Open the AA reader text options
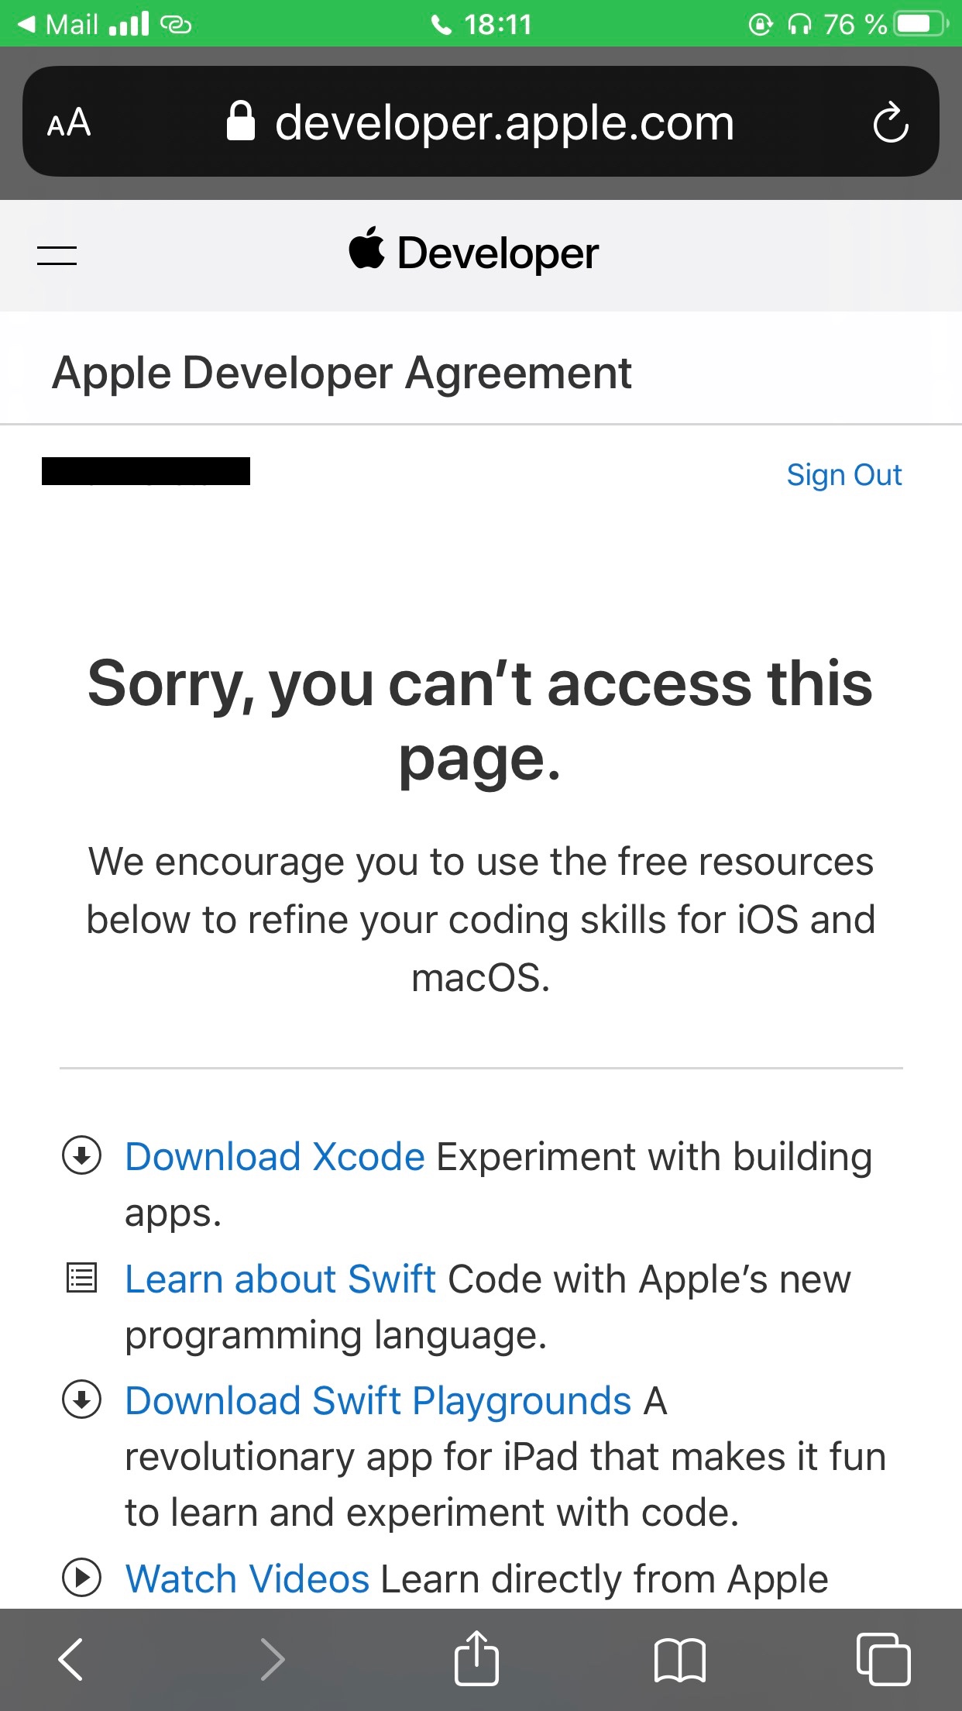This screenshot has width=962, height=1711. pyautogui.click(x=69, y=123)
